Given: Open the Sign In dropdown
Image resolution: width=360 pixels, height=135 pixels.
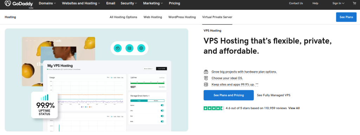Looking at the screenshot, I should pyautogui.click(x=339, y=4).
